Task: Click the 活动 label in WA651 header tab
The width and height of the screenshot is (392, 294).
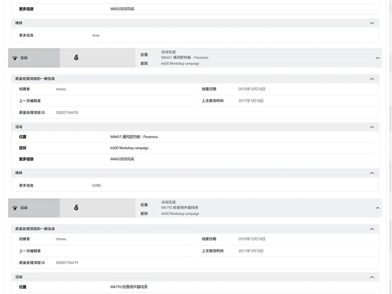Action: [24, 58]
